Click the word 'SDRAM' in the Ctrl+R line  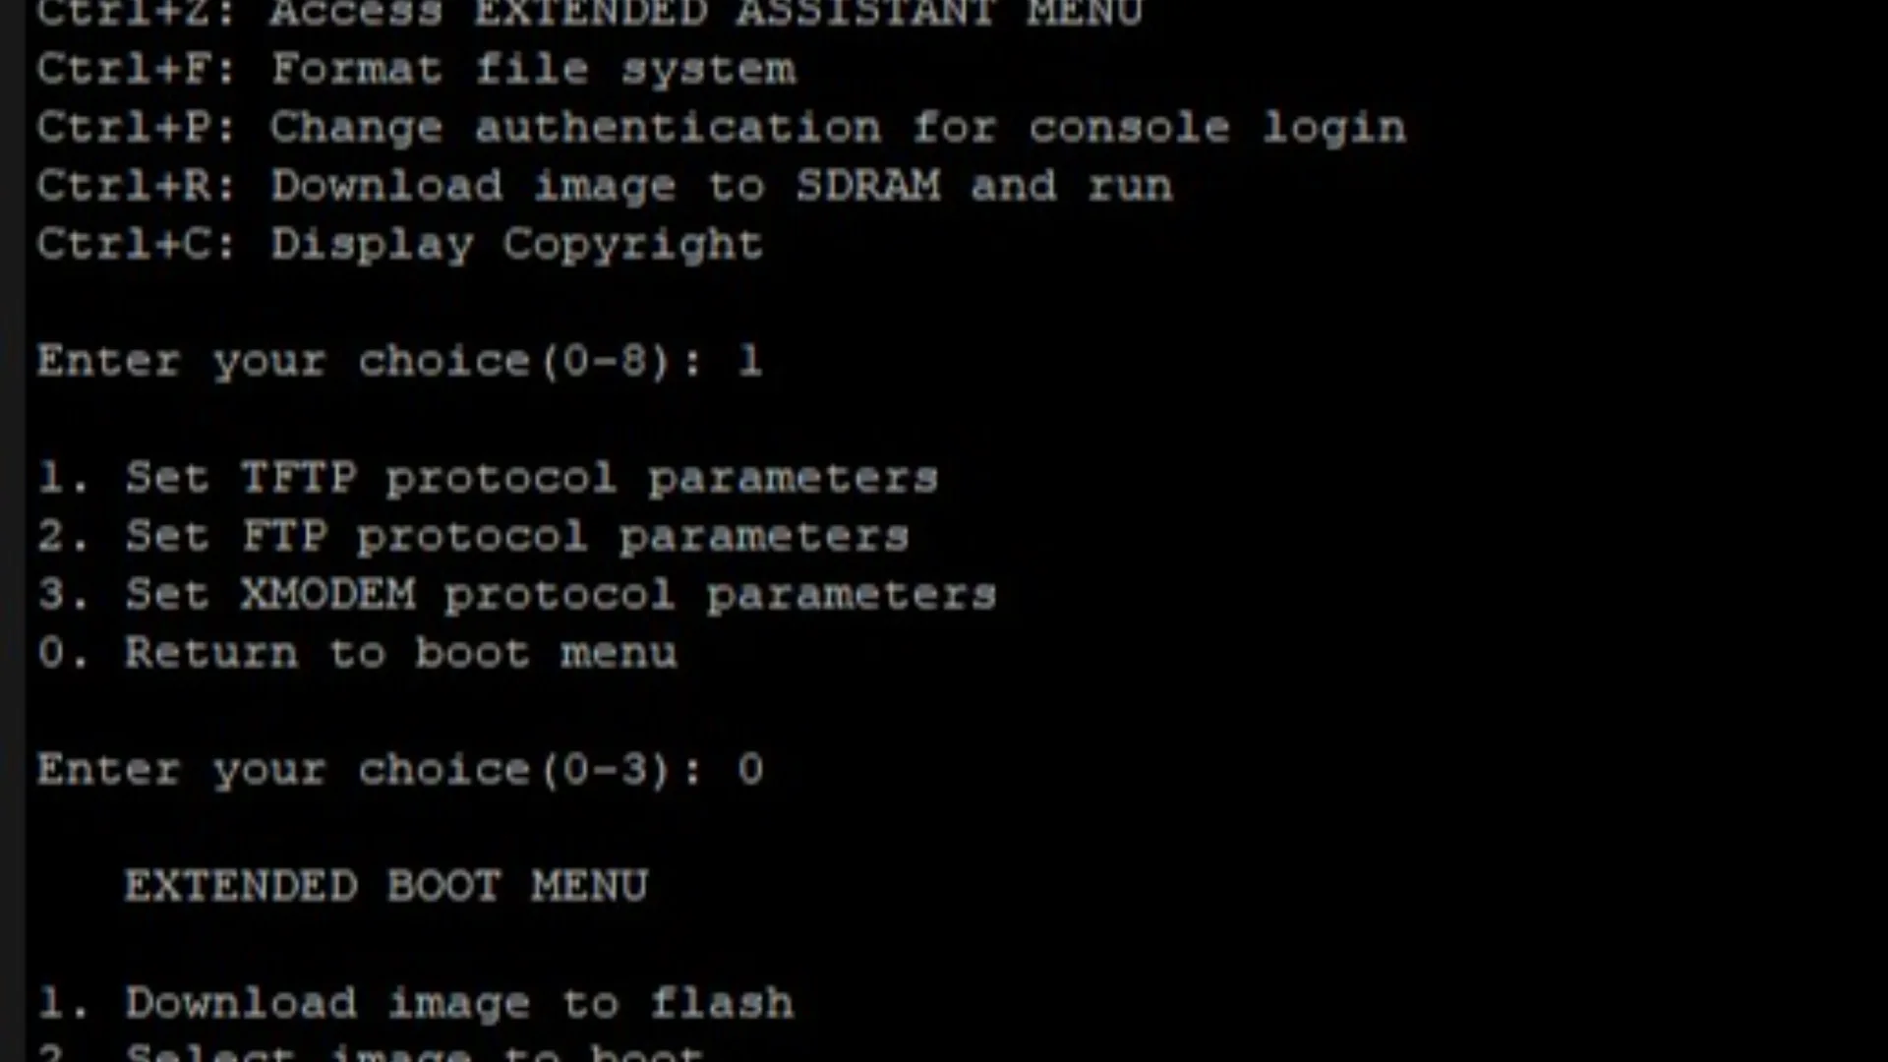tap(868, 186)
